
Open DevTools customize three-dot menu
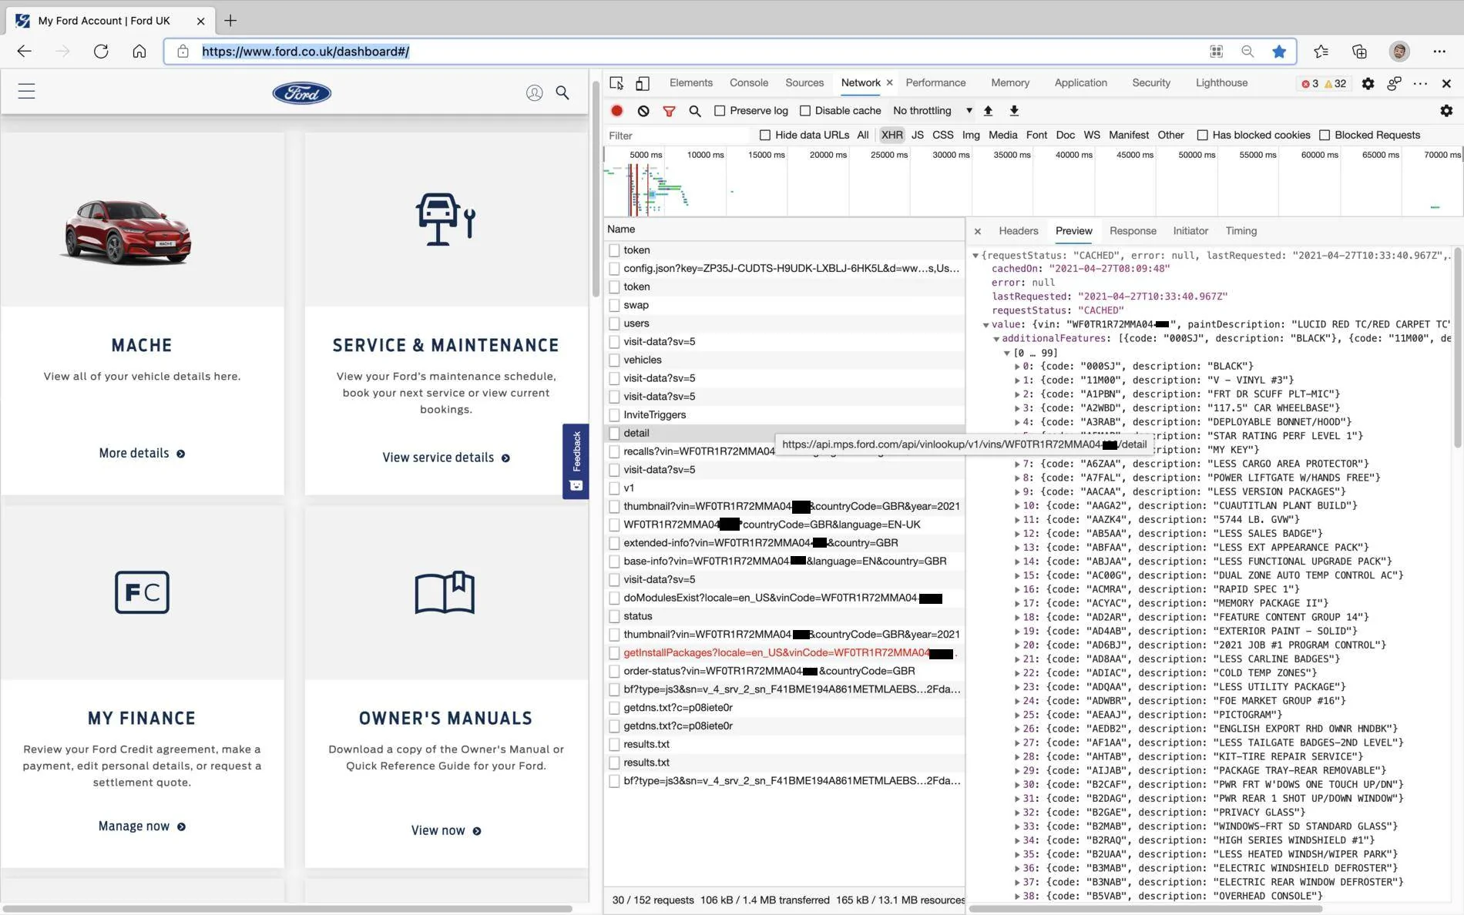1420,83
